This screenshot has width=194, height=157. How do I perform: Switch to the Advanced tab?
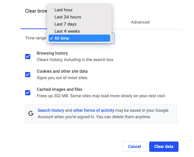(140, 22)
